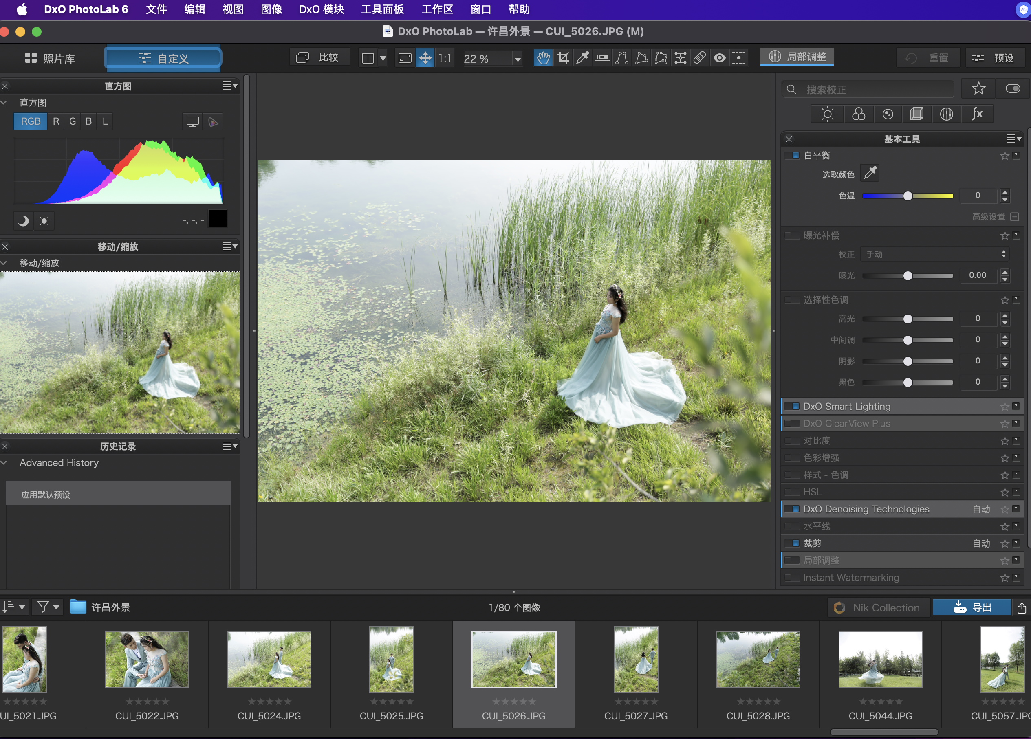Open the DxO 模块 menu
Image resolution: width=1031 pixels, height=739 pixels.
tap(322, 9)
